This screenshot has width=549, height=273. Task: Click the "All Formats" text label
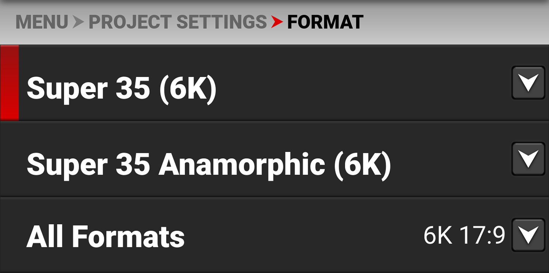[105, 236]
